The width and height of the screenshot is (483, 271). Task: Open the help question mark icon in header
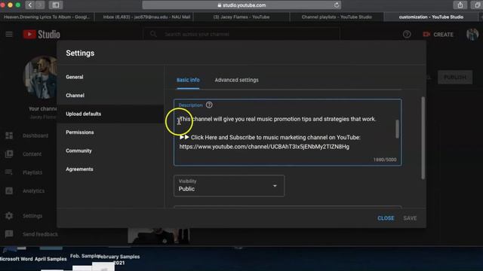pos(407,34)
